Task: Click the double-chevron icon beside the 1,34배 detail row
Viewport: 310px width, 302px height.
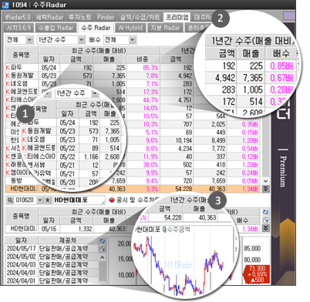Action: pyautogui.click(x=265, y=228)
